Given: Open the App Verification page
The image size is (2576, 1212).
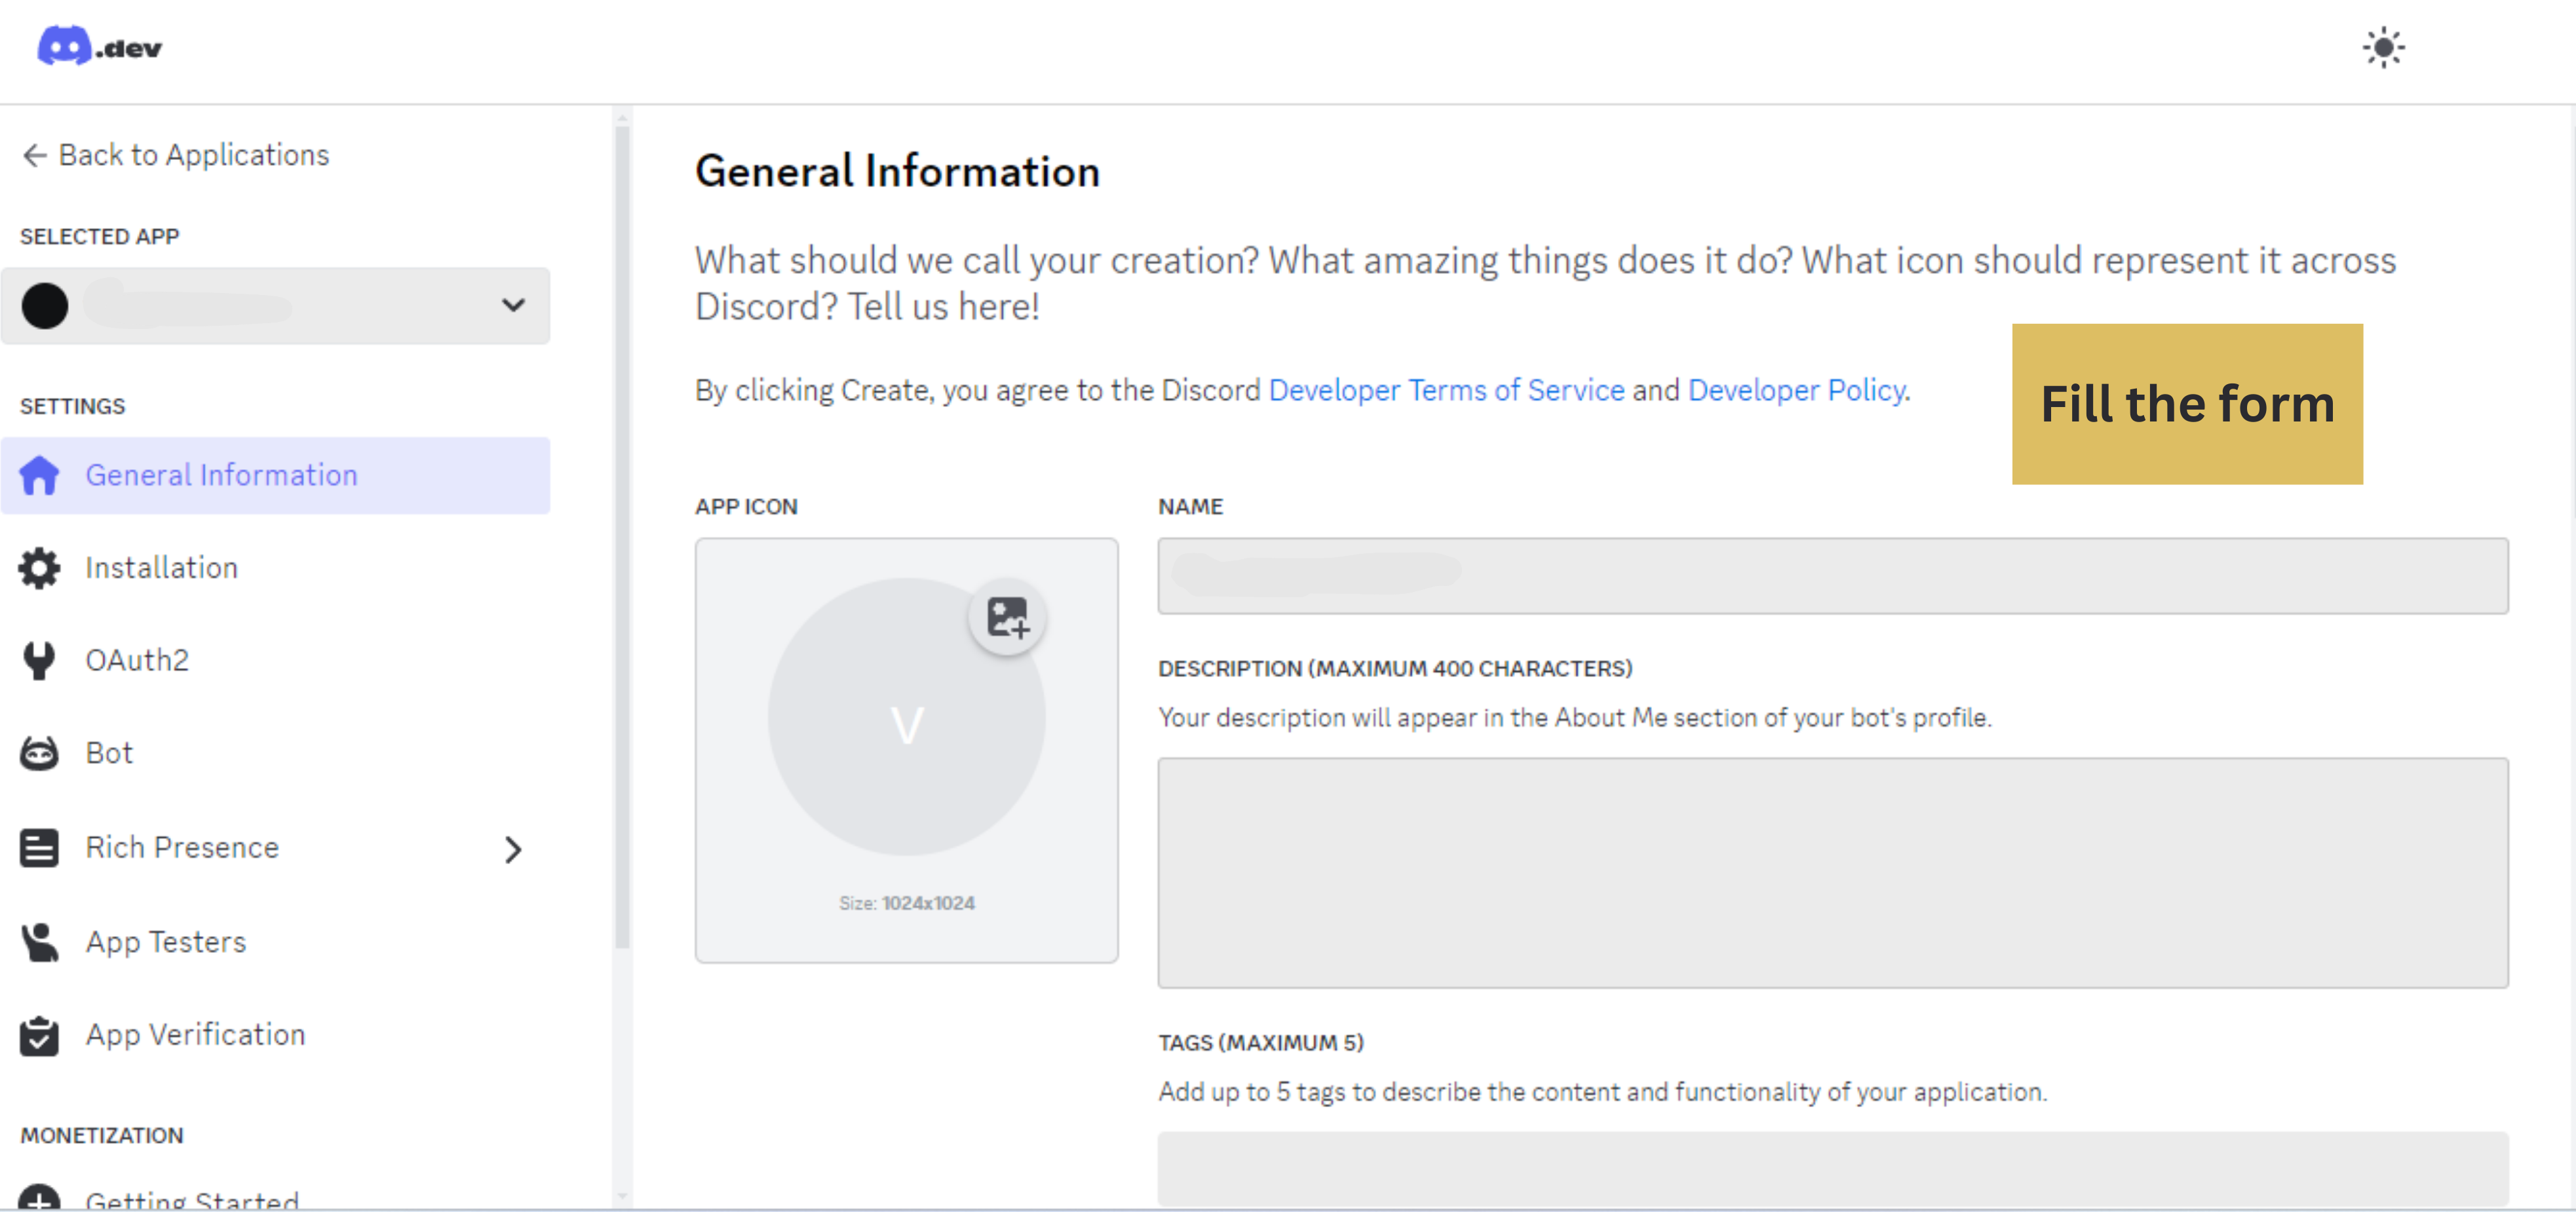Looking at the screenshot, I should tap(275, 1035).
